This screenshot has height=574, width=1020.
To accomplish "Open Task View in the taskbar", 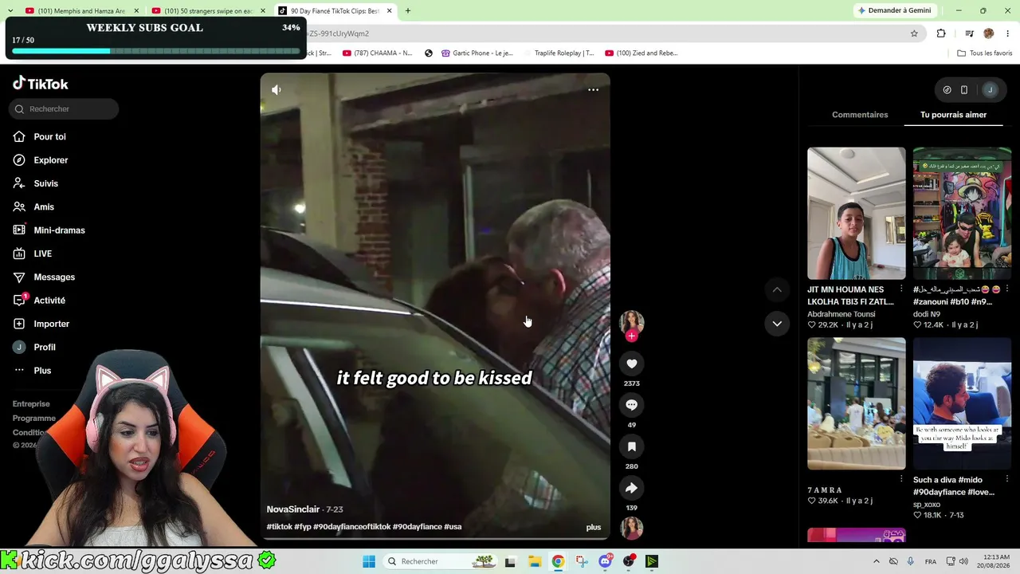I will (x=510, y=561).
